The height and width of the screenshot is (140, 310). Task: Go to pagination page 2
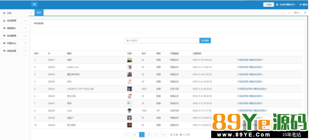[x=149, y=135]
